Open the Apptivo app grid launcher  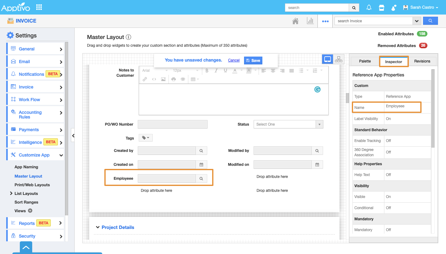point(39,7)
